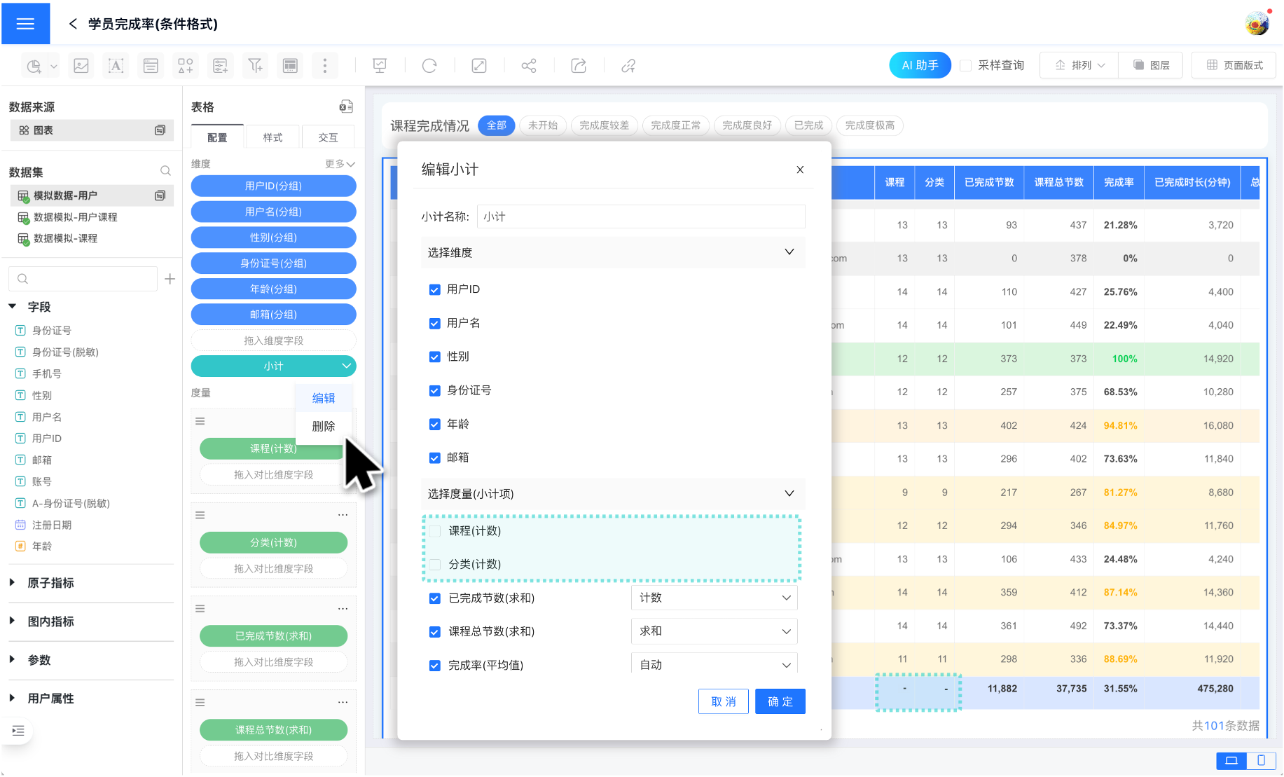This screenshot has width=1284, height=777.
Task: Click the filter add toolbar icon
Action: [255, 66]
